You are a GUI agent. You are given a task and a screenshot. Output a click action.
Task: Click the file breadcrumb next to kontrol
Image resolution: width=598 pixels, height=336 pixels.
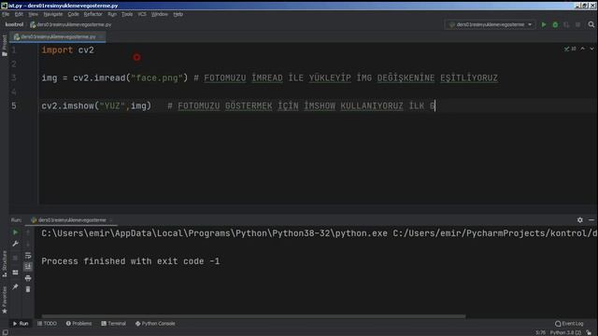point(71,24)
